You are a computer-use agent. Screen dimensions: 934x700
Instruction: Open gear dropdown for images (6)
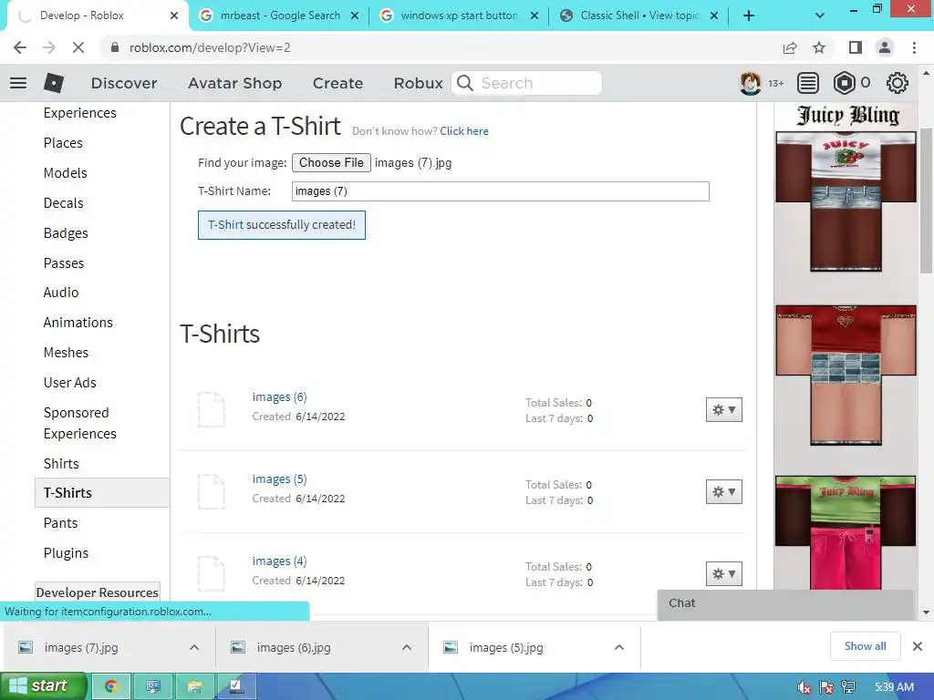[723, 409]
